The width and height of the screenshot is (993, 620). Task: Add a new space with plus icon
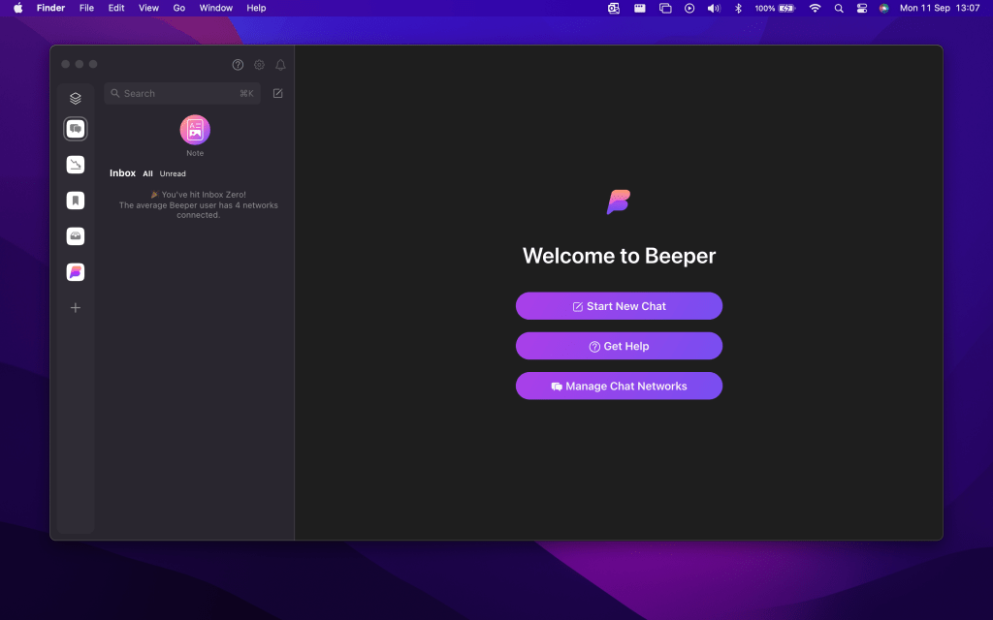point(76,307)
